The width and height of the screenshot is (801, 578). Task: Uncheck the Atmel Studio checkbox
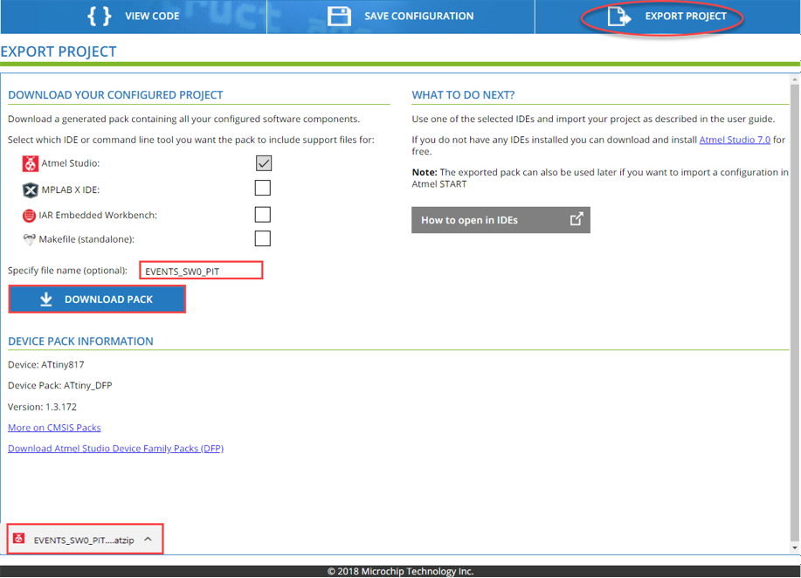tap(264, 163)
